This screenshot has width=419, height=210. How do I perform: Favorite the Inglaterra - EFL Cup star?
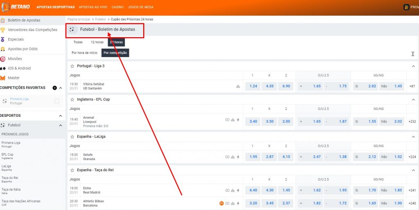[72, 100]
